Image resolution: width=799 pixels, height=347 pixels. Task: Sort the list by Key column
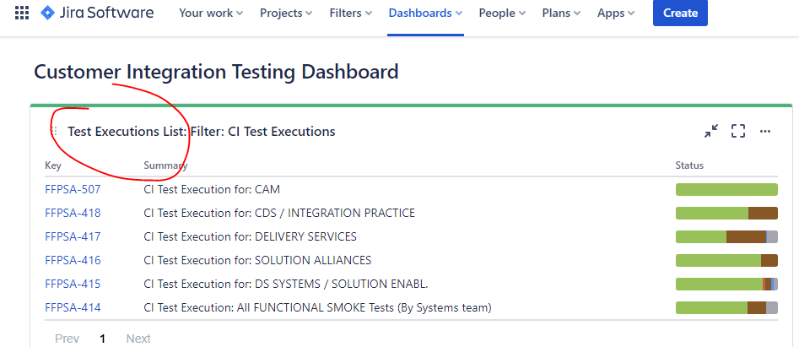[x=53, y=165]
